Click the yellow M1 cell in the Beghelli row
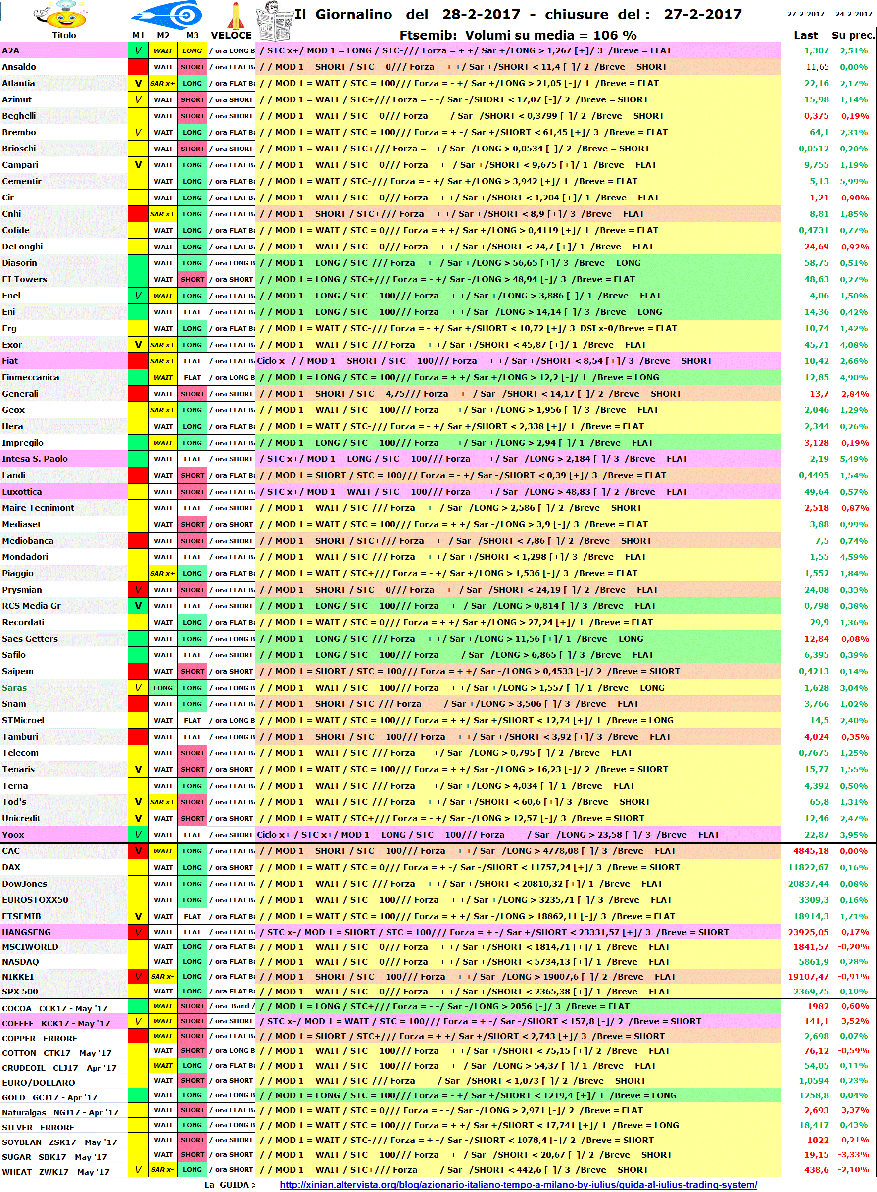The height and width of the screenshot is (1192, 877). pos(138,116)
